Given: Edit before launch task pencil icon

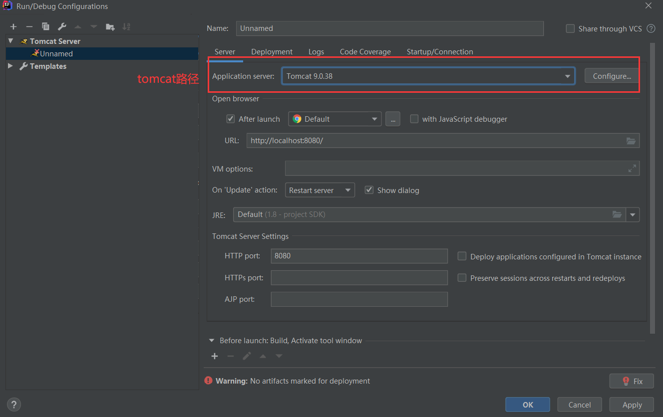Looking at the screenshot, I should pyautogui.click(x=247, y=356).
